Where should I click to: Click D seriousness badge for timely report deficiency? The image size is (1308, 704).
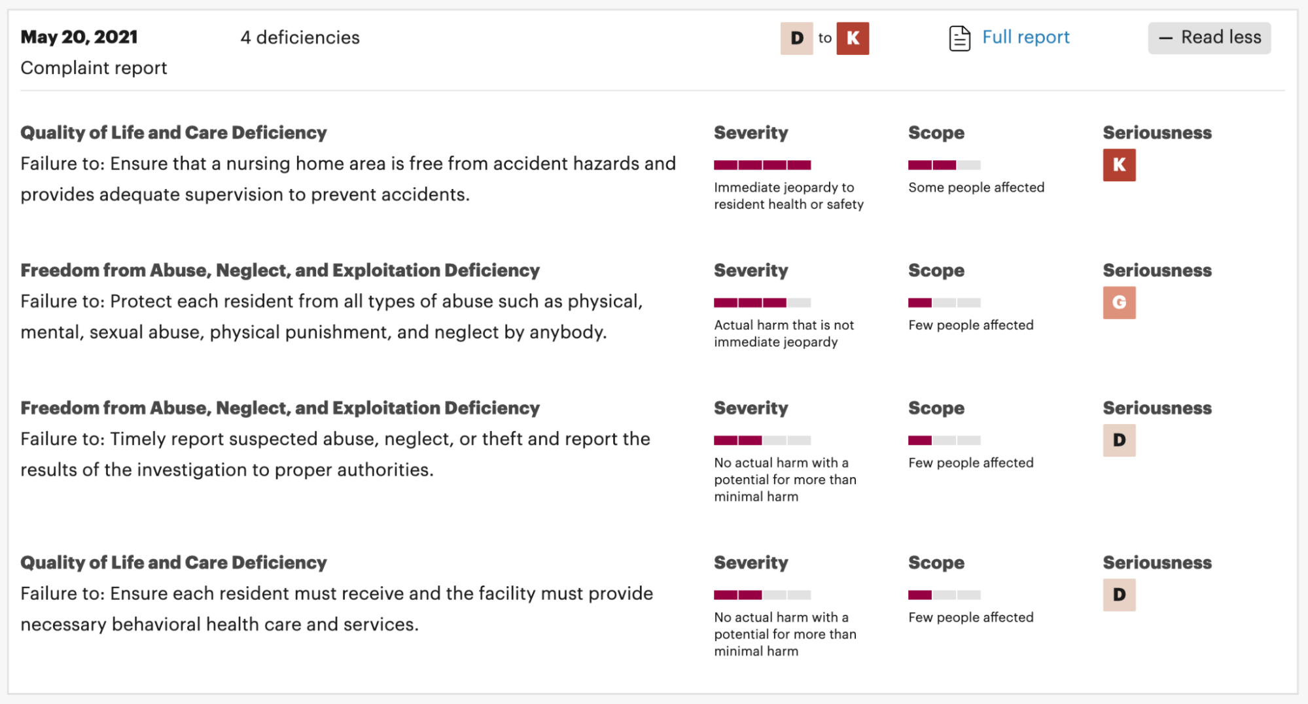[x=1119, y=440]
